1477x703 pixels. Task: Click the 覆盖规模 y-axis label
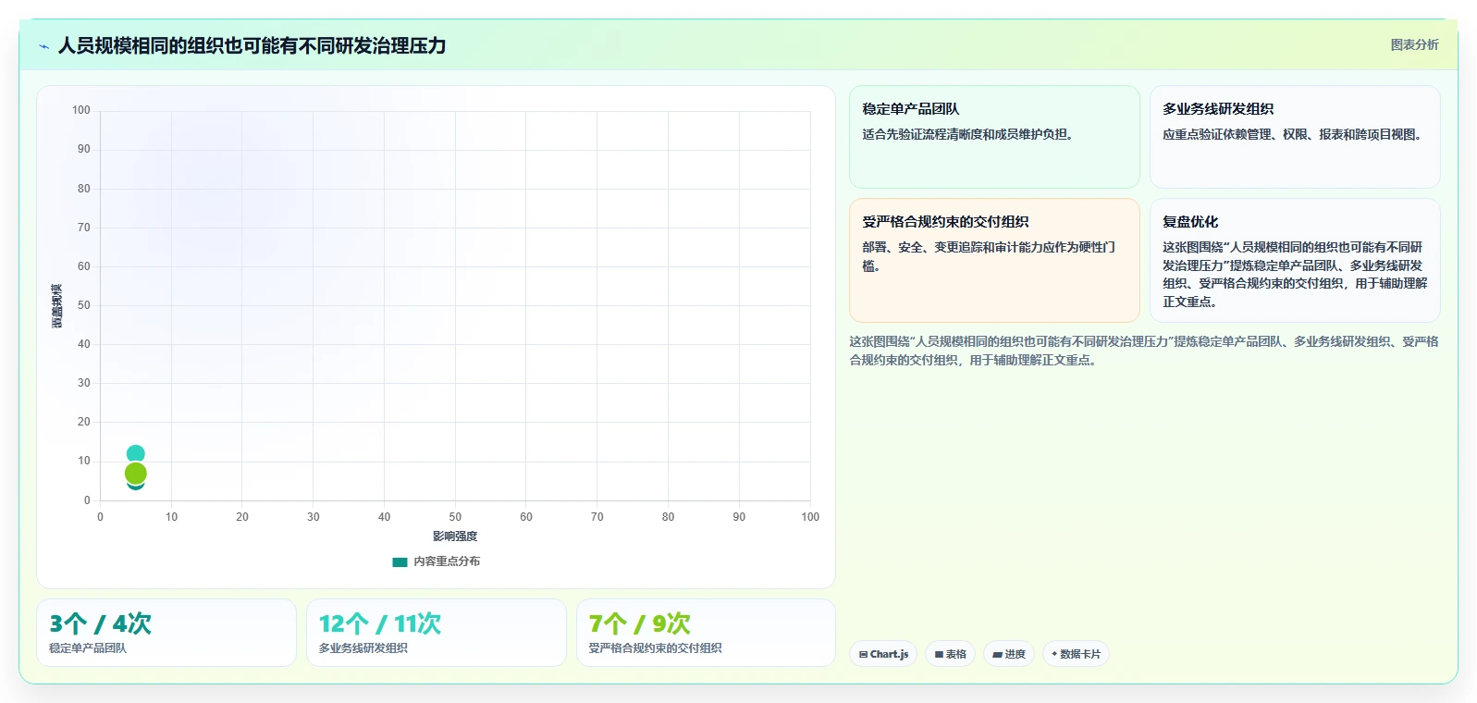[57, 306]
